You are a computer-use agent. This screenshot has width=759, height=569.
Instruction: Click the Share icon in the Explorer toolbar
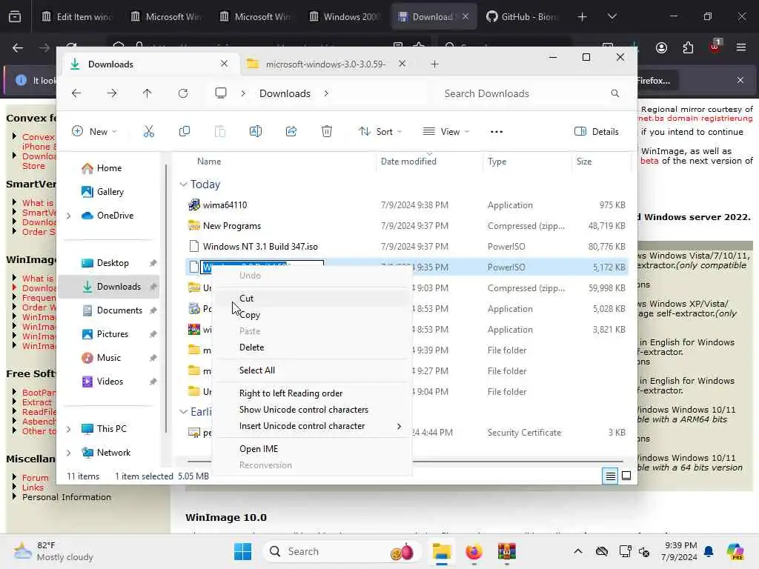(x=291, y=132)
